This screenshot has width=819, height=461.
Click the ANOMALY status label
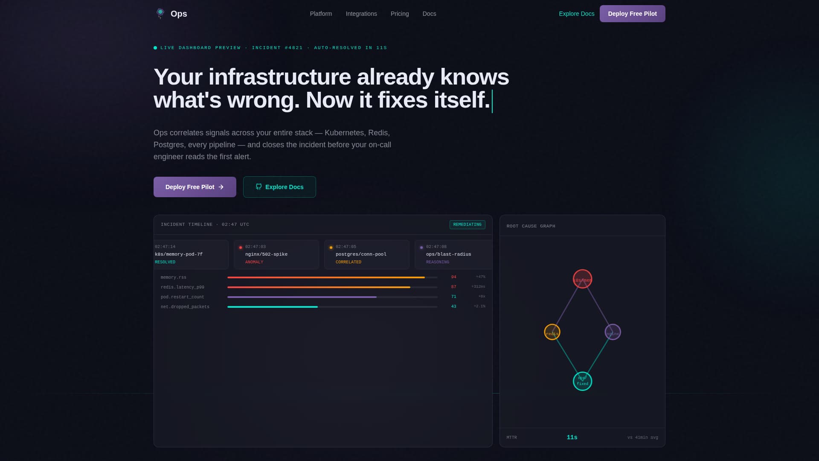(254, 262)
